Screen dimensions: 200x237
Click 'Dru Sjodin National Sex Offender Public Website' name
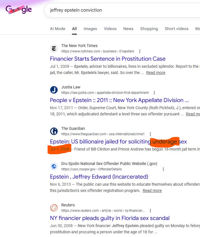[x=109, y=164]
